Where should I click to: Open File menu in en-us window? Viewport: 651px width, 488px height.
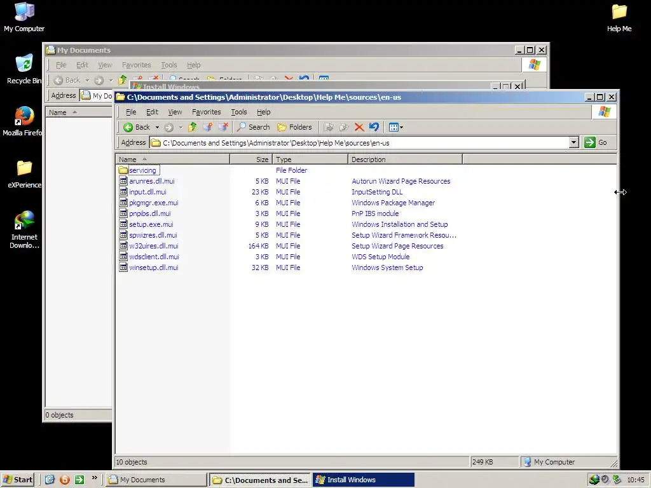tap(131, 112)
